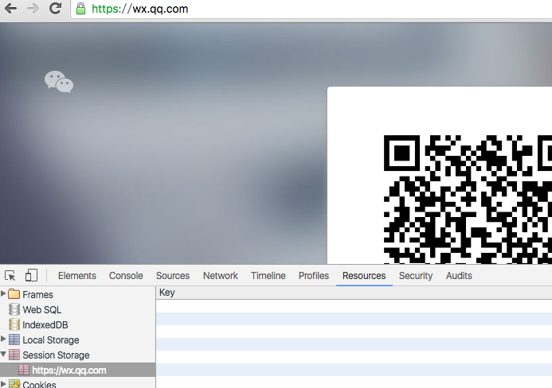Click the Web SQL database icon
The image size is (552, 388).
click(x=14, y=309)
